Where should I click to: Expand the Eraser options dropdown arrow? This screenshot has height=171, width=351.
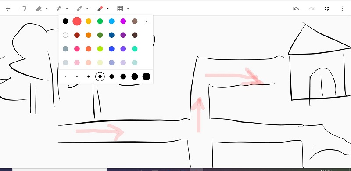point(47,9)
